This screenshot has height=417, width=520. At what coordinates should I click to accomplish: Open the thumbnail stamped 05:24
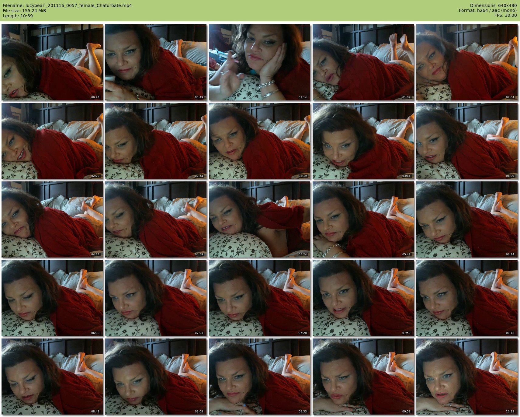pos(259,219)
